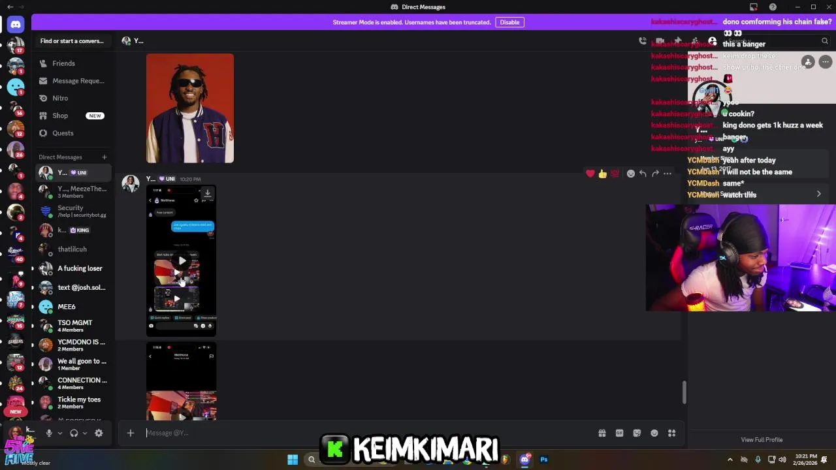Expand the profile panel chevron section
836x470 pixels.
pyautogui.click(x=818, y=194)
